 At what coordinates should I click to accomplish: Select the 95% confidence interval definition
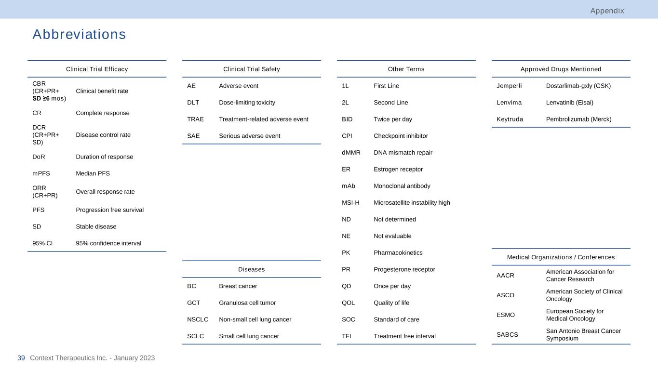tap(108, 243)
